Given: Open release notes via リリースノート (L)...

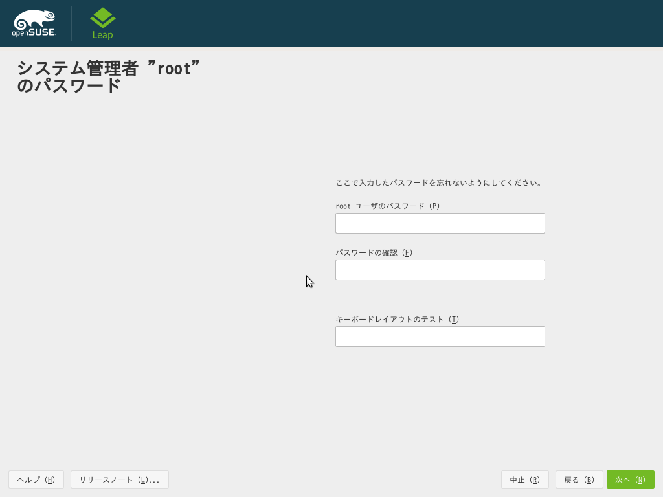Looking at the screenshot, I should tap(120, 480).
